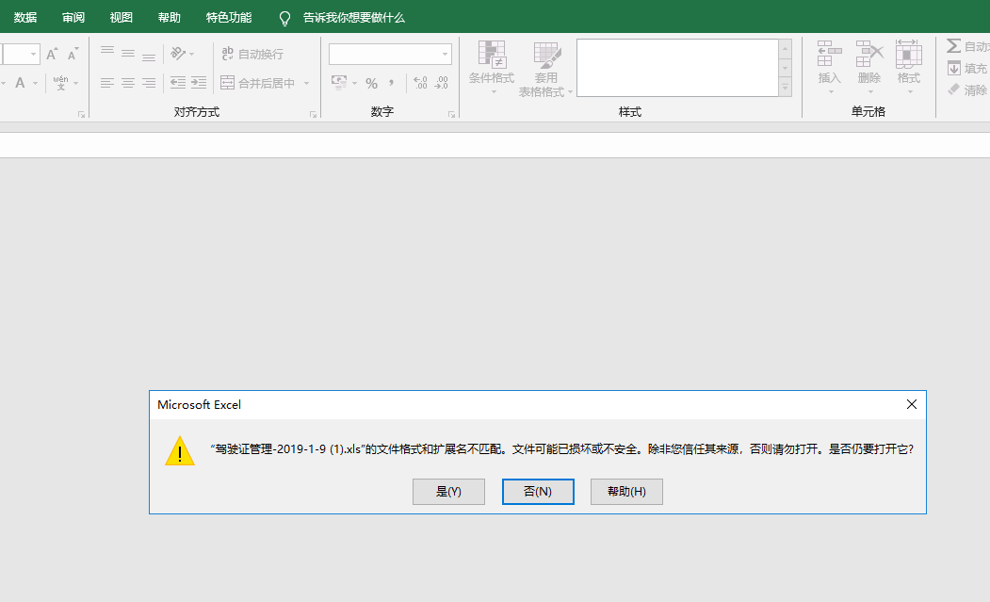
Task: Align text left icon
Action: tap(107, 83)
